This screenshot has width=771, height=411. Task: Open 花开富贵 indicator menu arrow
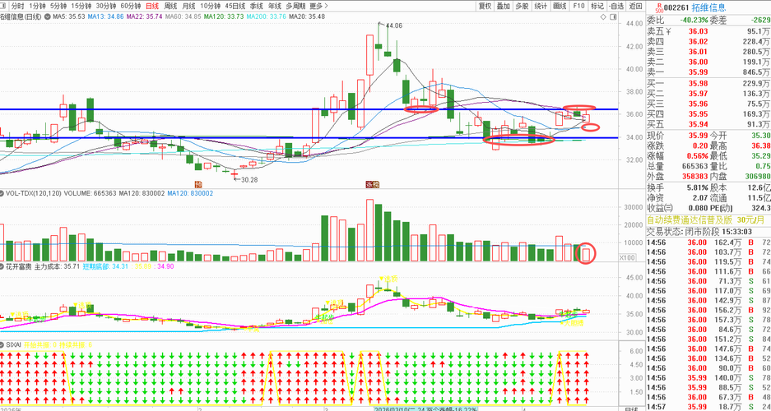3,266
